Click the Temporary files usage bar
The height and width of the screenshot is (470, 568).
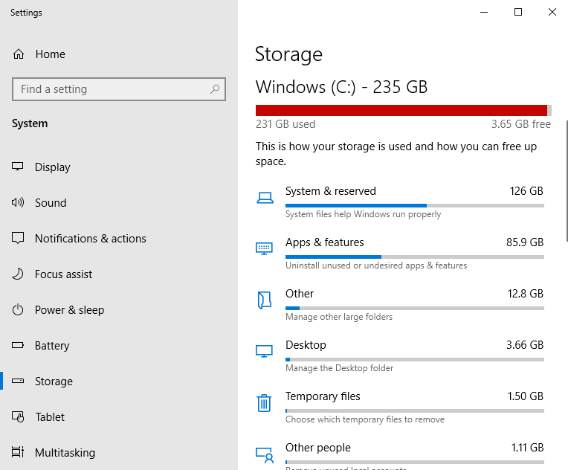point(415,411)
